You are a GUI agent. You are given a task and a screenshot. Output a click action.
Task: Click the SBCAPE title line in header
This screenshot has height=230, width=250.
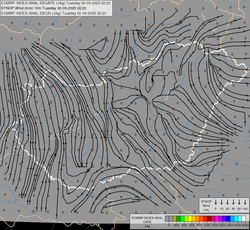click(55, 3)
